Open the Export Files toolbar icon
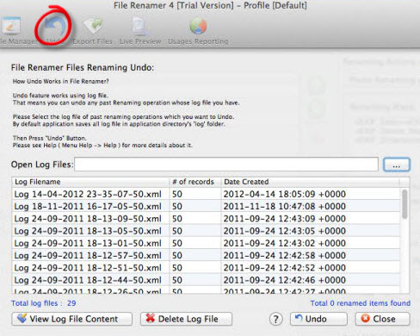Screen dimensions: 420x336 click(93, 26)
